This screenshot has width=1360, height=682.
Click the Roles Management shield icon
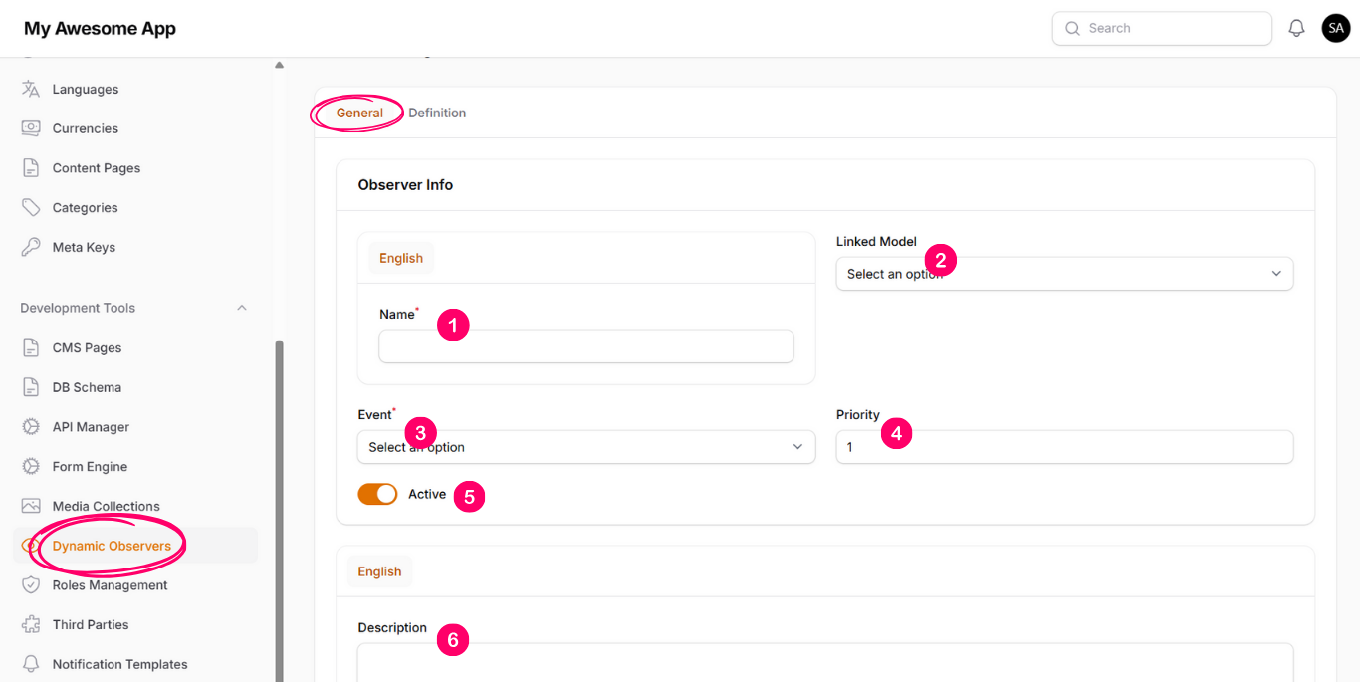click(x=31, y=585)
